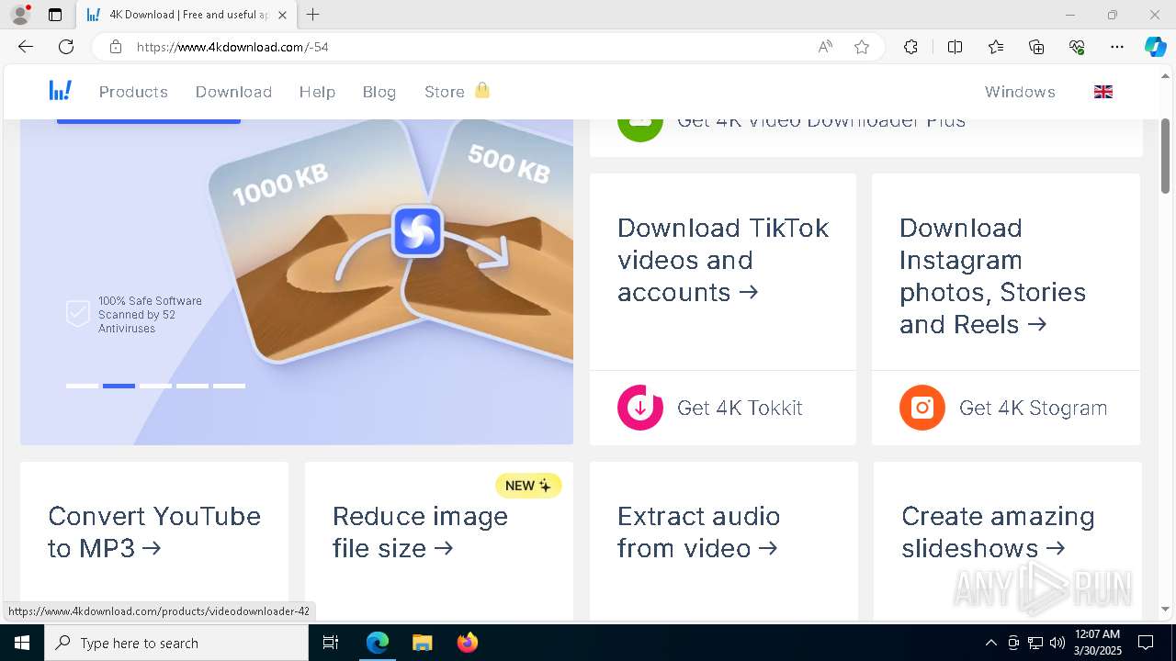Click Download TikTok videos and accounts link
Screen dimensions: 1176x661
(723, 260)
